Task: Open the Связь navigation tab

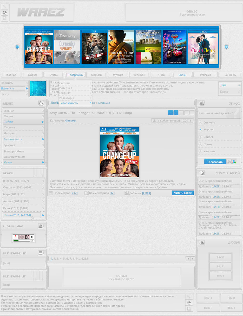Action: 182,75
